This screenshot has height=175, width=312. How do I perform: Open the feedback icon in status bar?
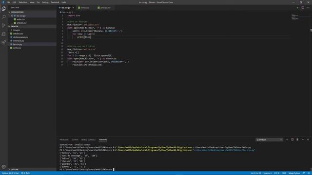tap(304, 173)
